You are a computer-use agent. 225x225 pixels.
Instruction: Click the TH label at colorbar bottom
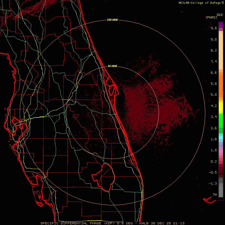(x=215, y=195)
